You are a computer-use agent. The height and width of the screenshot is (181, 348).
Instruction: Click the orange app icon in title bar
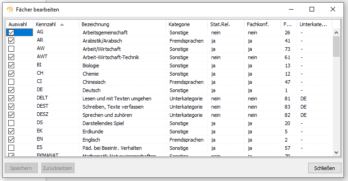[x=10, y=9]
